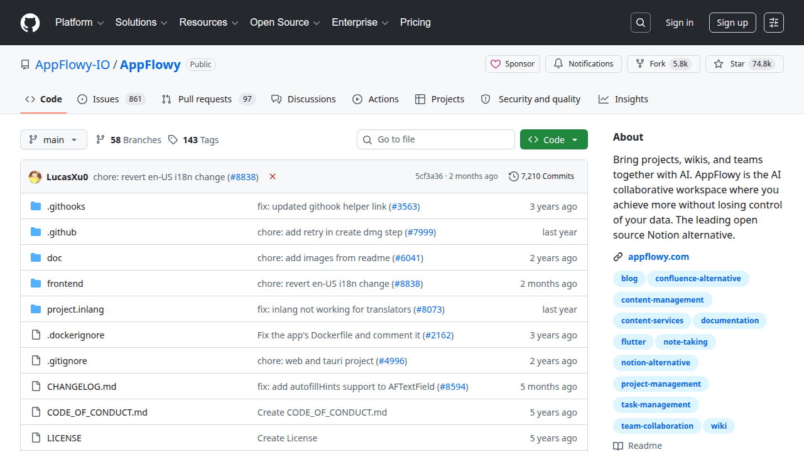Click the Sponsor button

coord(513,64)
